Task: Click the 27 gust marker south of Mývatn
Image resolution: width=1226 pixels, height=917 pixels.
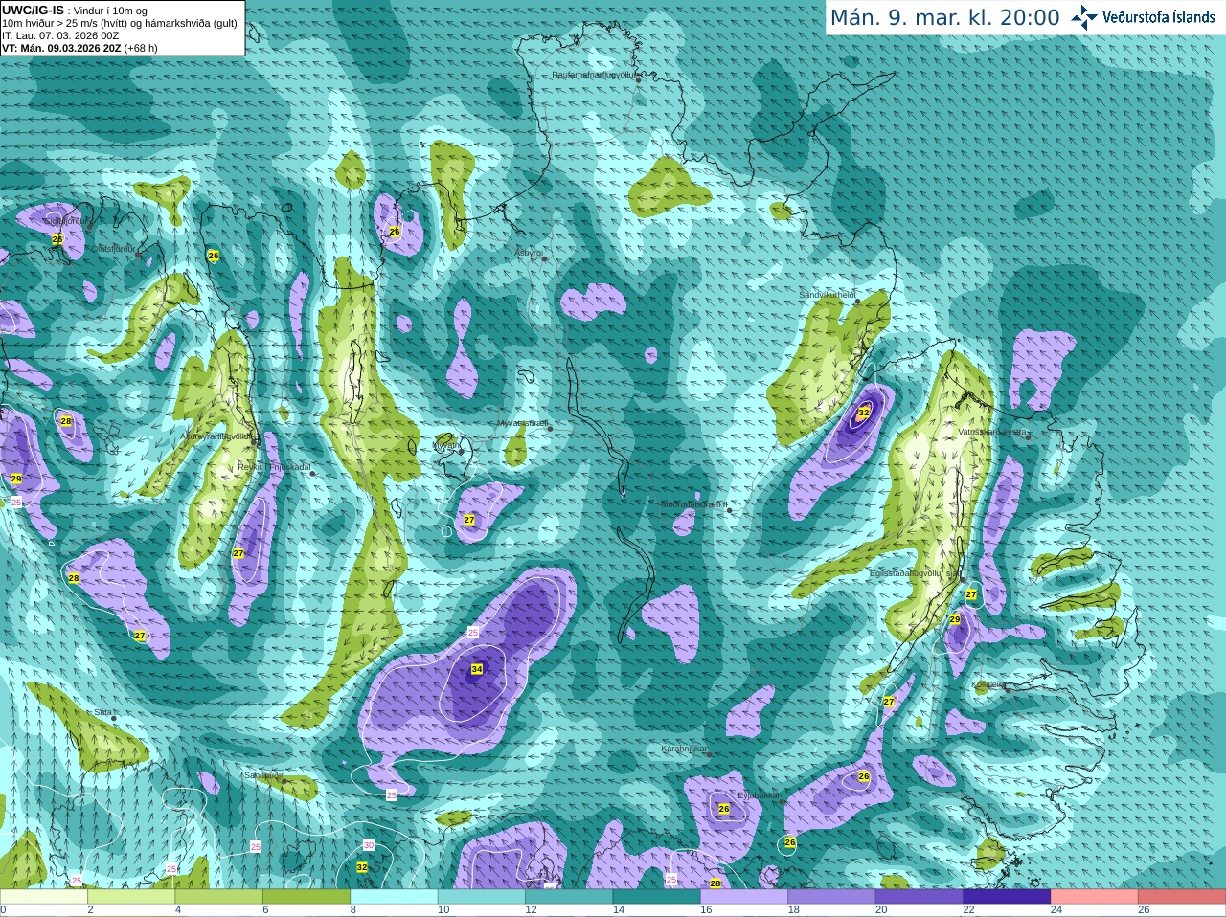Action: coord(469,520)
